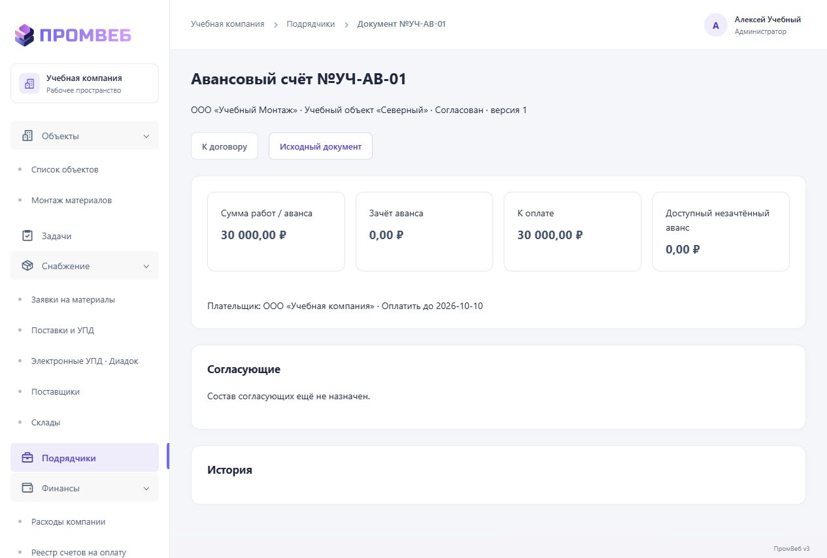Click Учебная компания breadcrumb link

(x=228, y=24)
